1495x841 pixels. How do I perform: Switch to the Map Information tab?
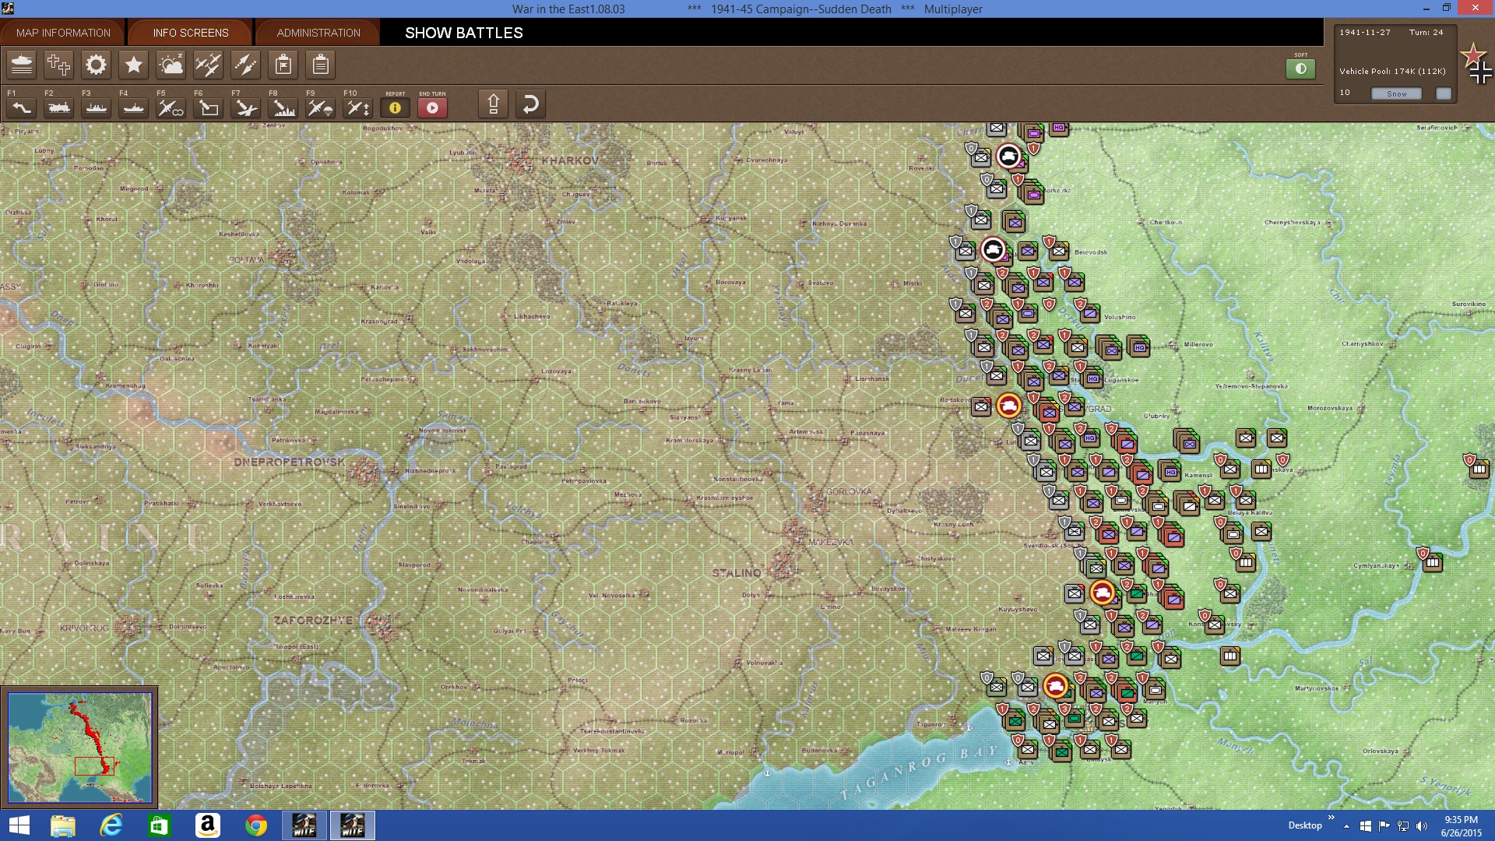[63, 33]
